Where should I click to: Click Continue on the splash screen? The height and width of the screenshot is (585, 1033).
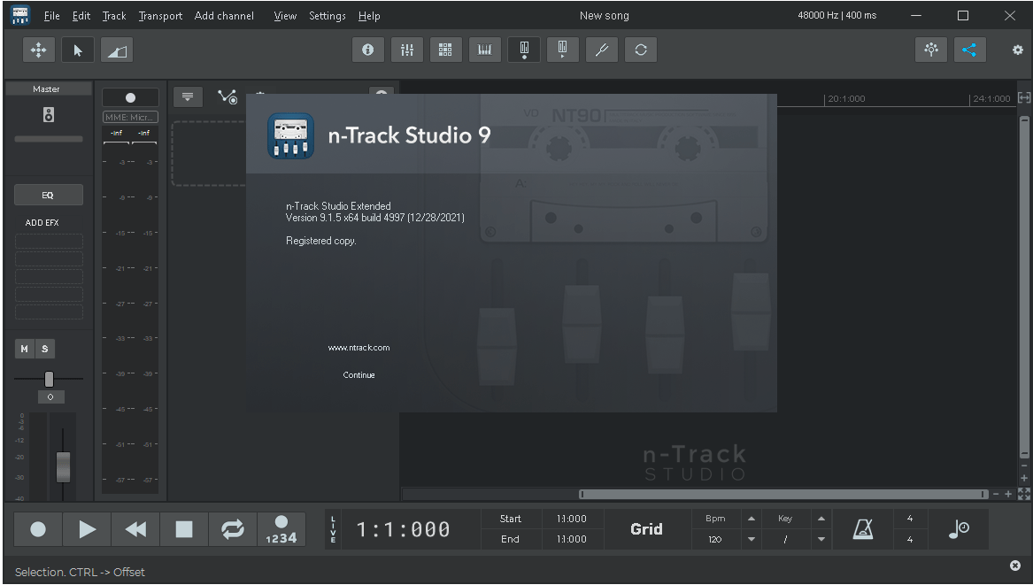point(358,375)
